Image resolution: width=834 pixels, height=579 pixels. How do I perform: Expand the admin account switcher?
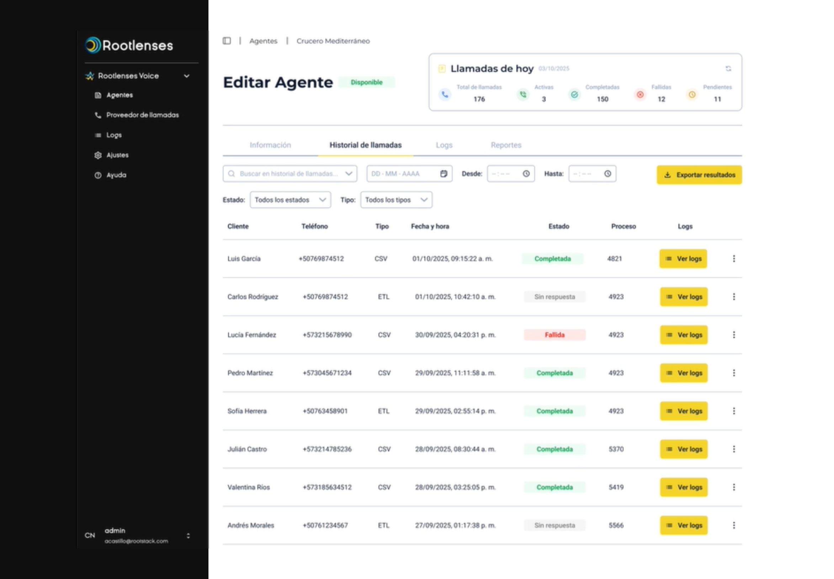[188, 536]
